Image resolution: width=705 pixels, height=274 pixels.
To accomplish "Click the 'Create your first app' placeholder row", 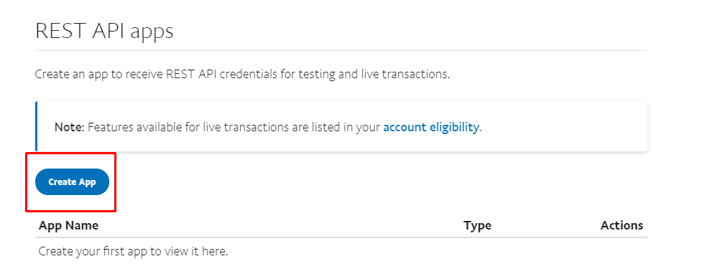I will coord(133,251).
